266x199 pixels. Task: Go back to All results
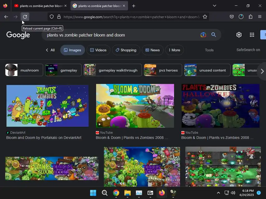[x=50, y=50]
